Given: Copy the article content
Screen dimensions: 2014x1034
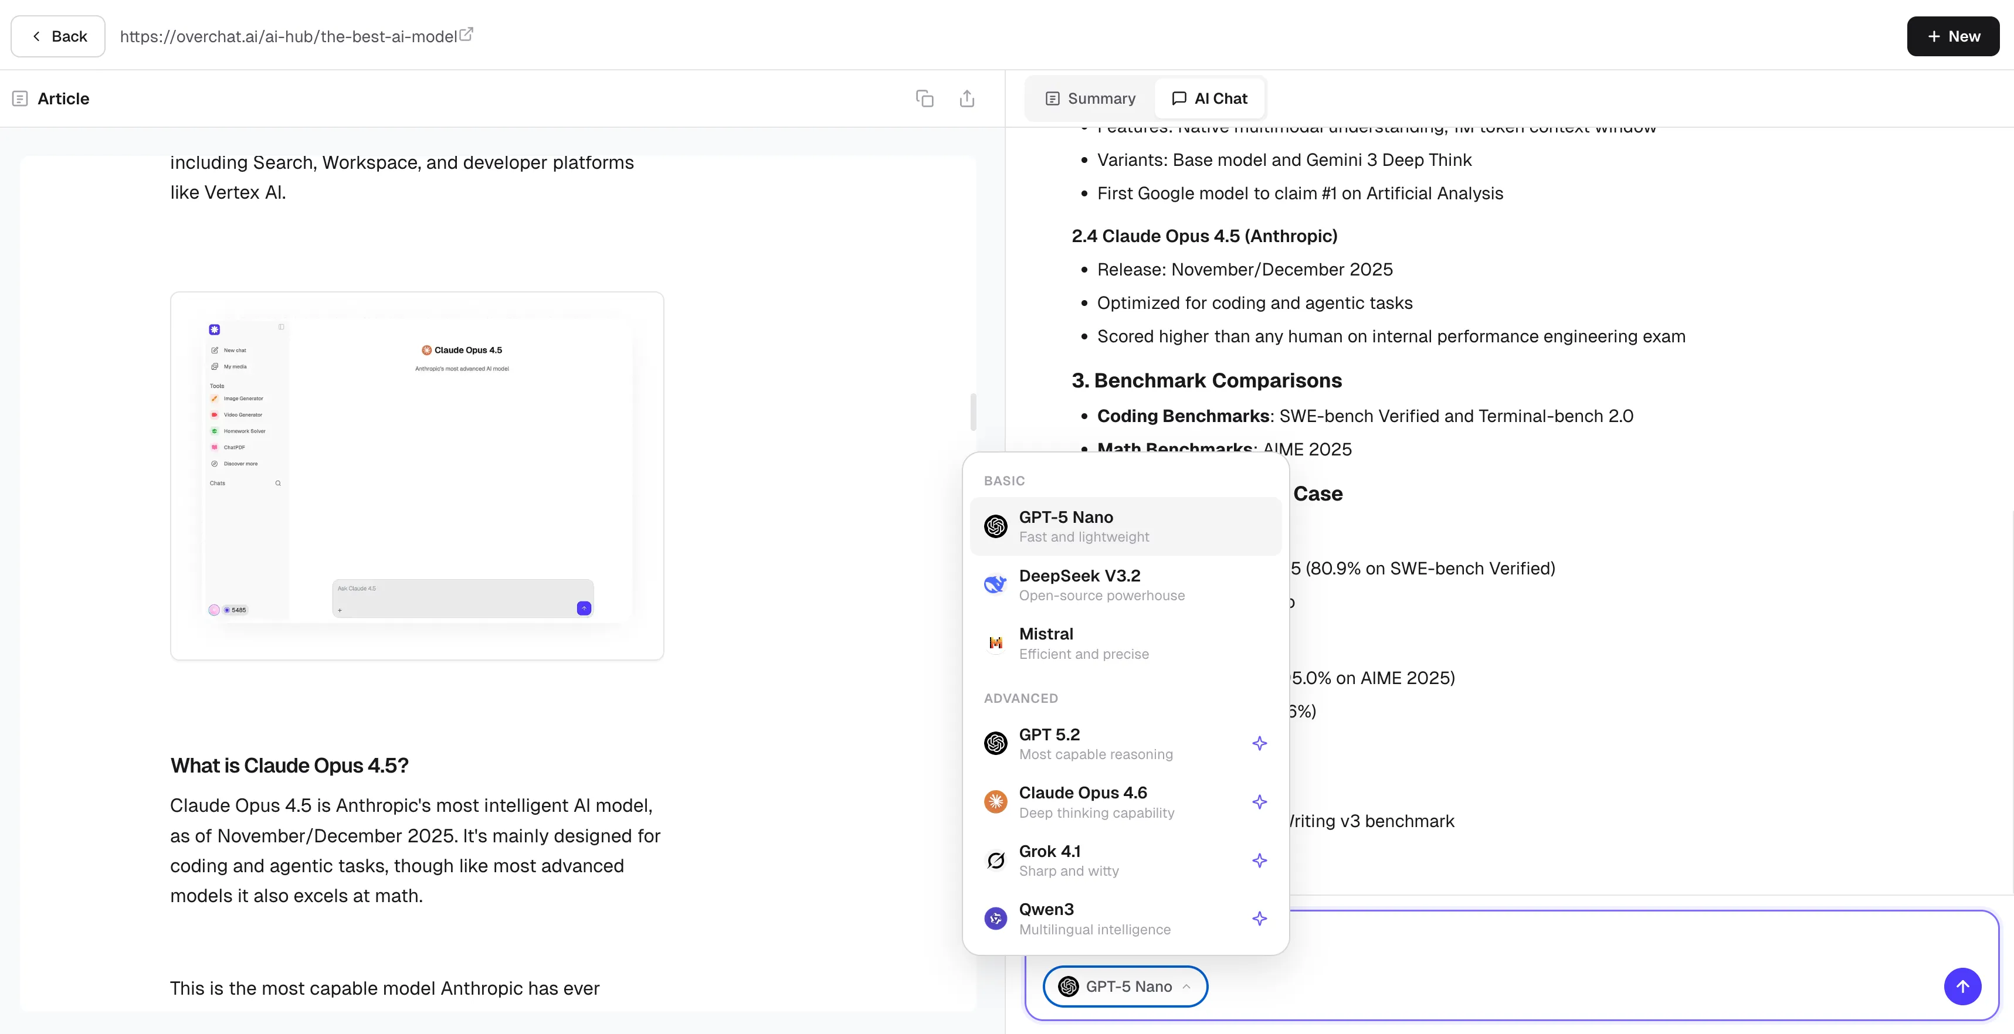Looking at the screenshot, I should point(924,98).
